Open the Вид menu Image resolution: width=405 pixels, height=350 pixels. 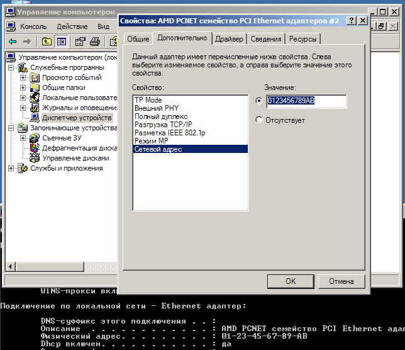(x=103, y=26)
